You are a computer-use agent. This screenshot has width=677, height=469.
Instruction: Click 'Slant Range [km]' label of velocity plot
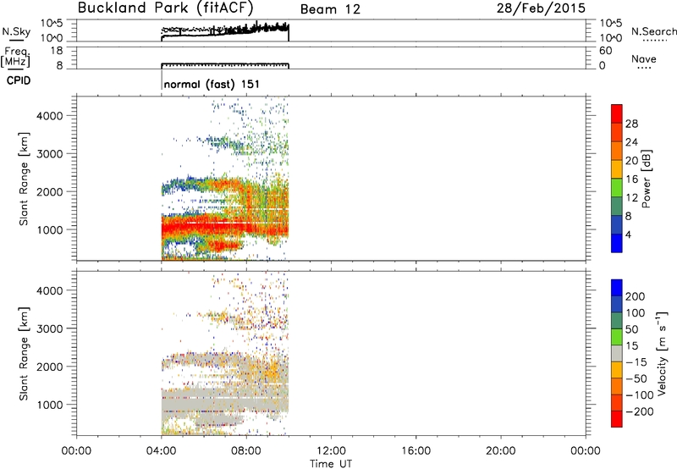[x=24, y=354]
